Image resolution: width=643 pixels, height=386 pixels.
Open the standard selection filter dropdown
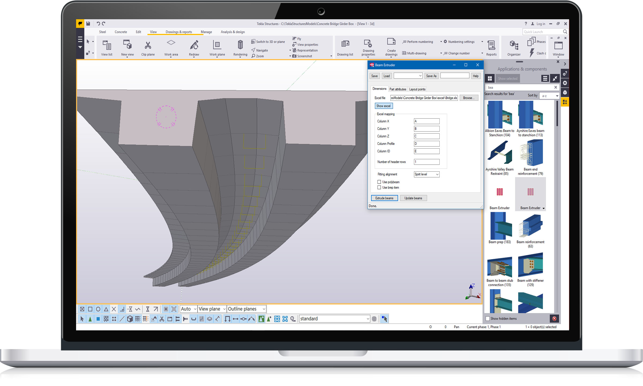coord(334,319)
